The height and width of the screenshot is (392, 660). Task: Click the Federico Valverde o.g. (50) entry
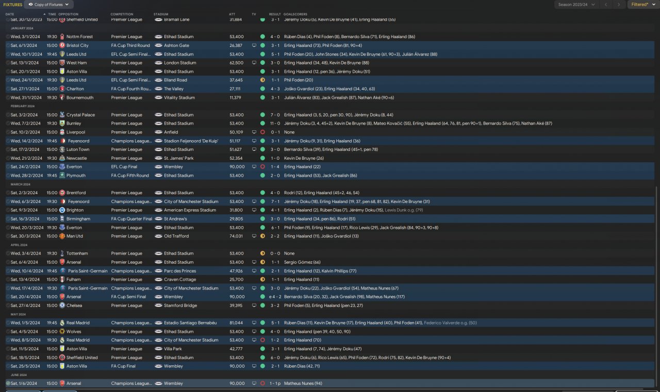(450, 323)
